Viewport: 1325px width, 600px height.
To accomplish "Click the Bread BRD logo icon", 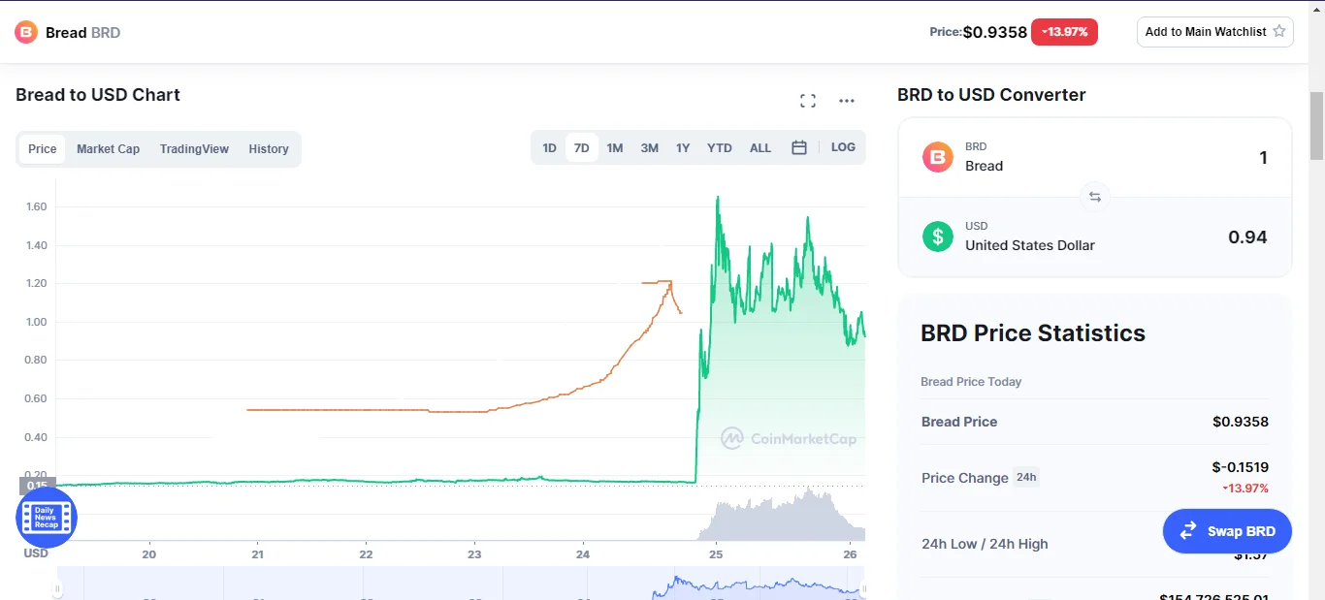I will pyautogui.click(x=26, y=32).
